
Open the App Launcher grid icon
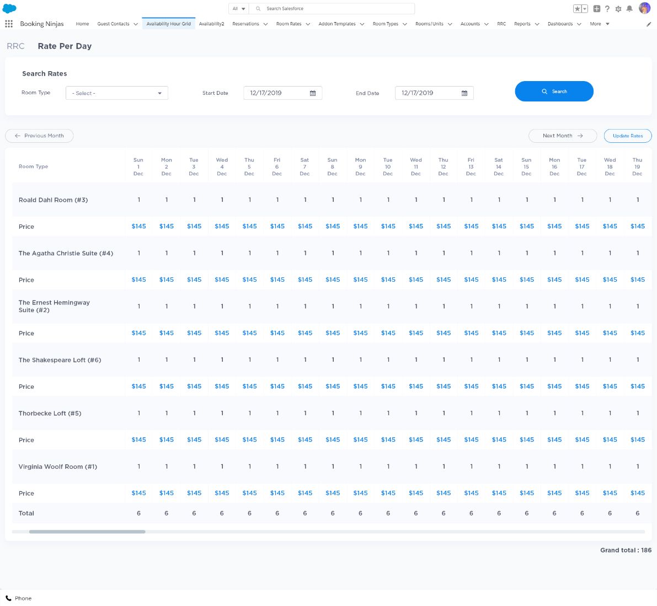coord(9,24)
